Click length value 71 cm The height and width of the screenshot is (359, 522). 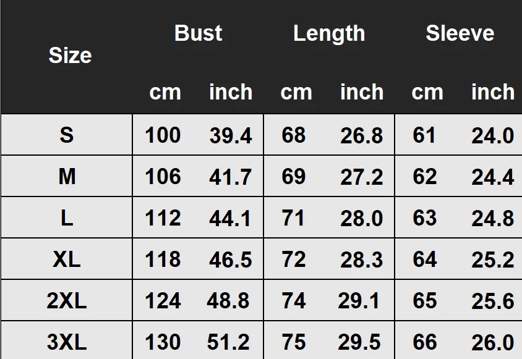pos(293,218)
